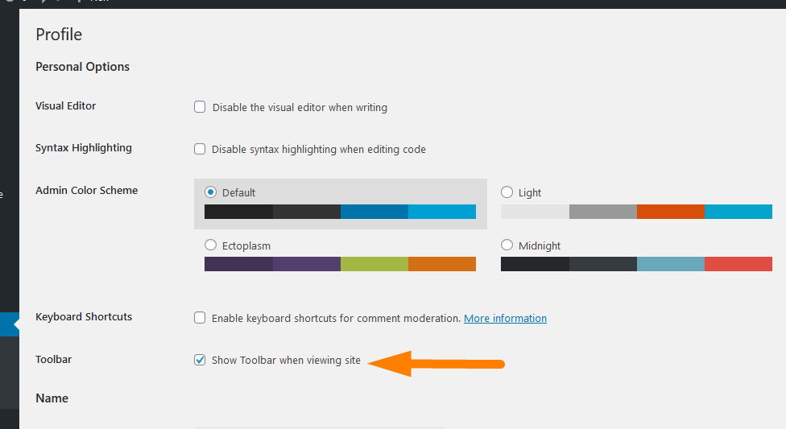
Task: Tick keyboard shortcuts for comment moderation
Action: (x=200, y=318)
